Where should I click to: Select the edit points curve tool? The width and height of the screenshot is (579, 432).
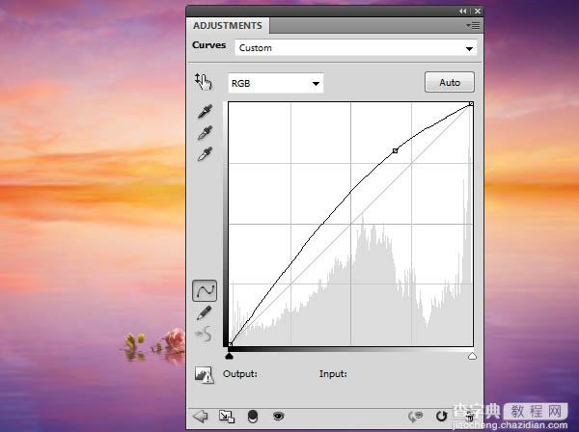205,290
